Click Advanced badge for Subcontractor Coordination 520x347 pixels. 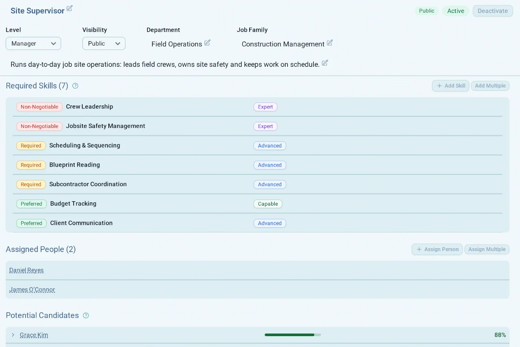[x=270, y=184]
